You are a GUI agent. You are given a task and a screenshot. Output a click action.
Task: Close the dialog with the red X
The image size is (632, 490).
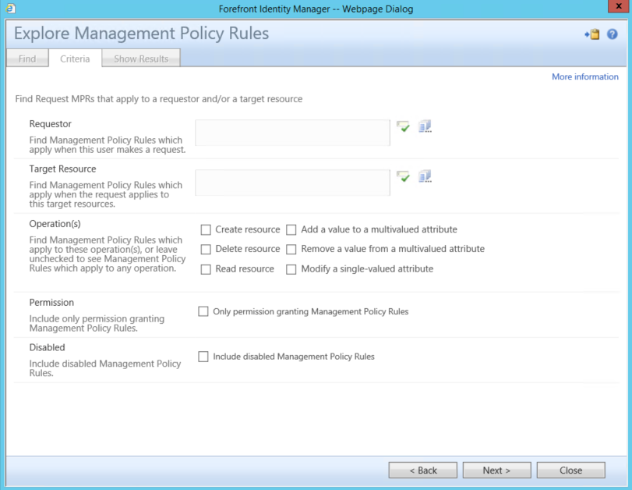[x=618, y=6]
